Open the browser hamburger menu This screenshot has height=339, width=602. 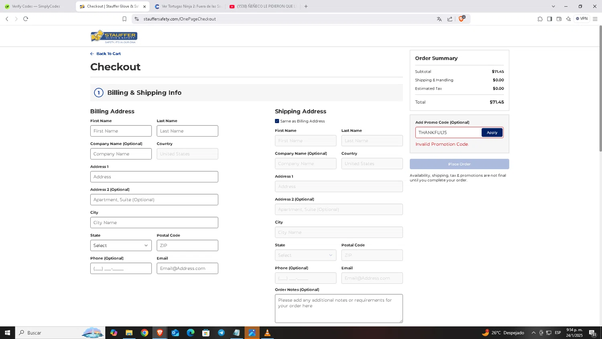tap(595, 19)
